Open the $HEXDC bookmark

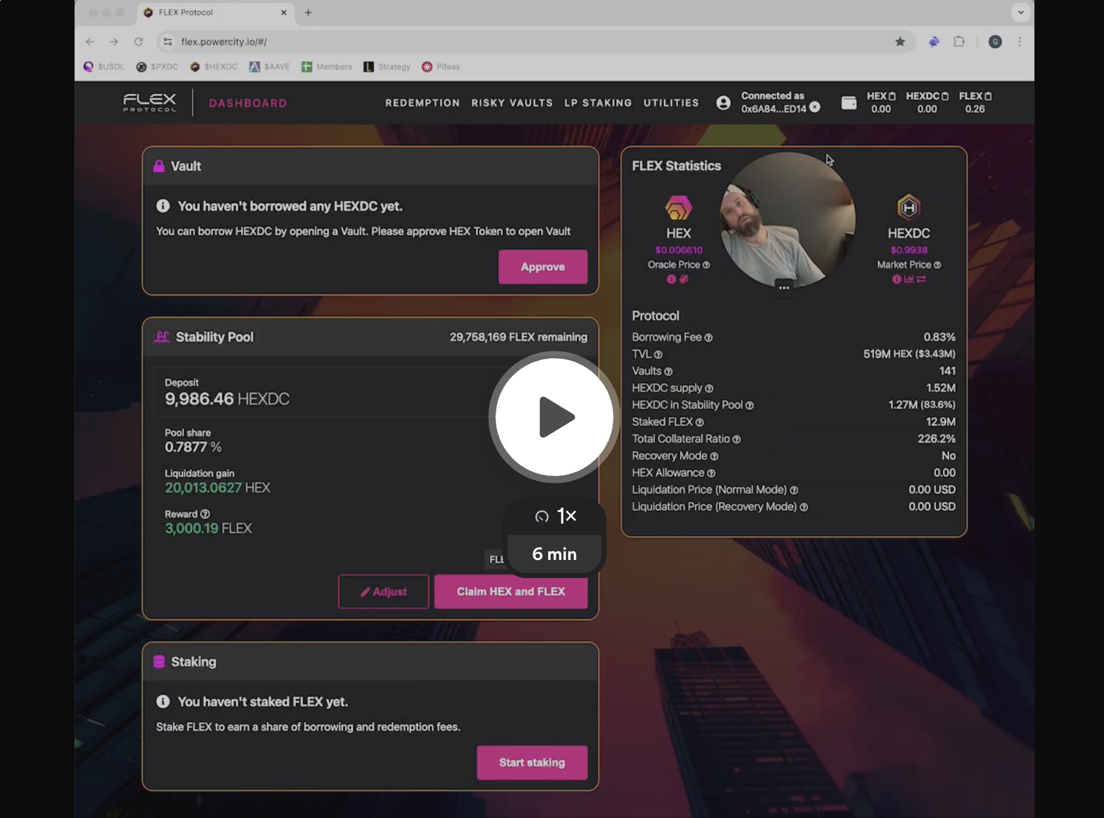click(214, 66)
